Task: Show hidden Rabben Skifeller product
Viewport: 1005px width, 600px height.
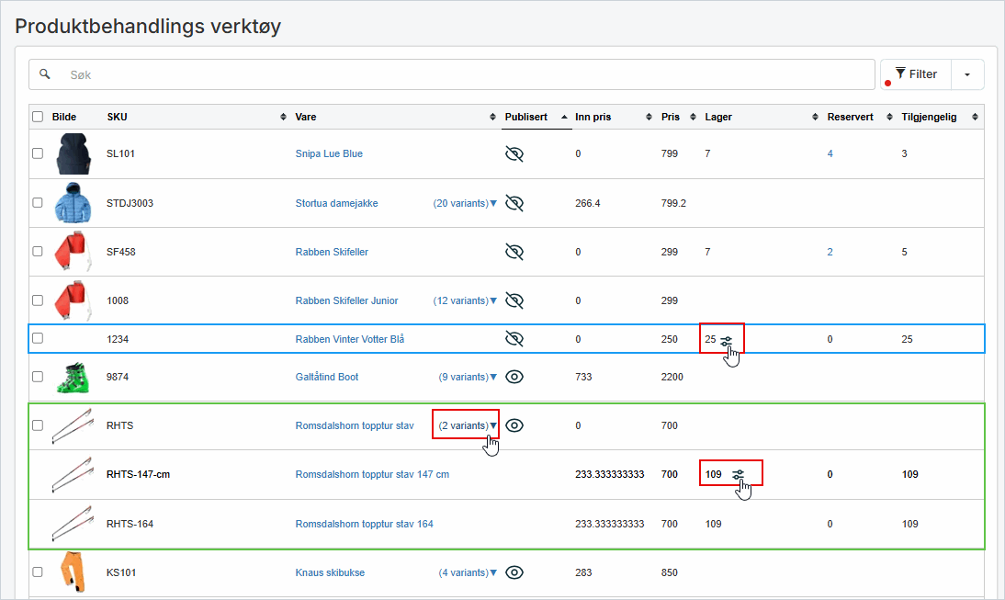Action: pyautogui.click(x=514, y=252)
